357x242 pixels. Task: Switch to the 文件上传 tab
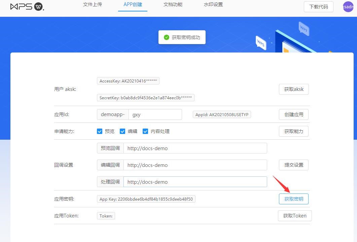(93, 5)
